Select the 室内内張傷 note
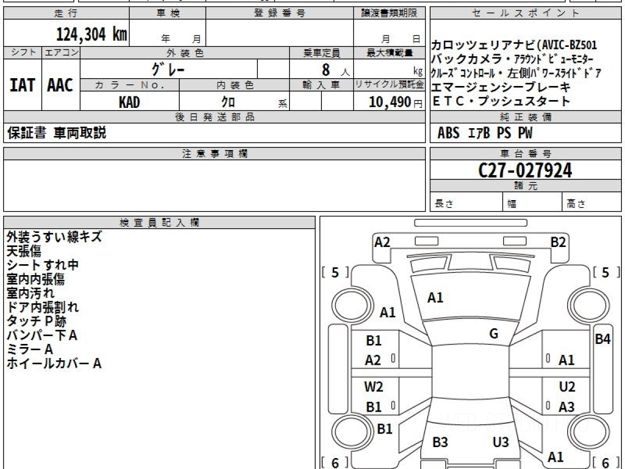Viewport: 625px width, 469px height. [35, 279]
